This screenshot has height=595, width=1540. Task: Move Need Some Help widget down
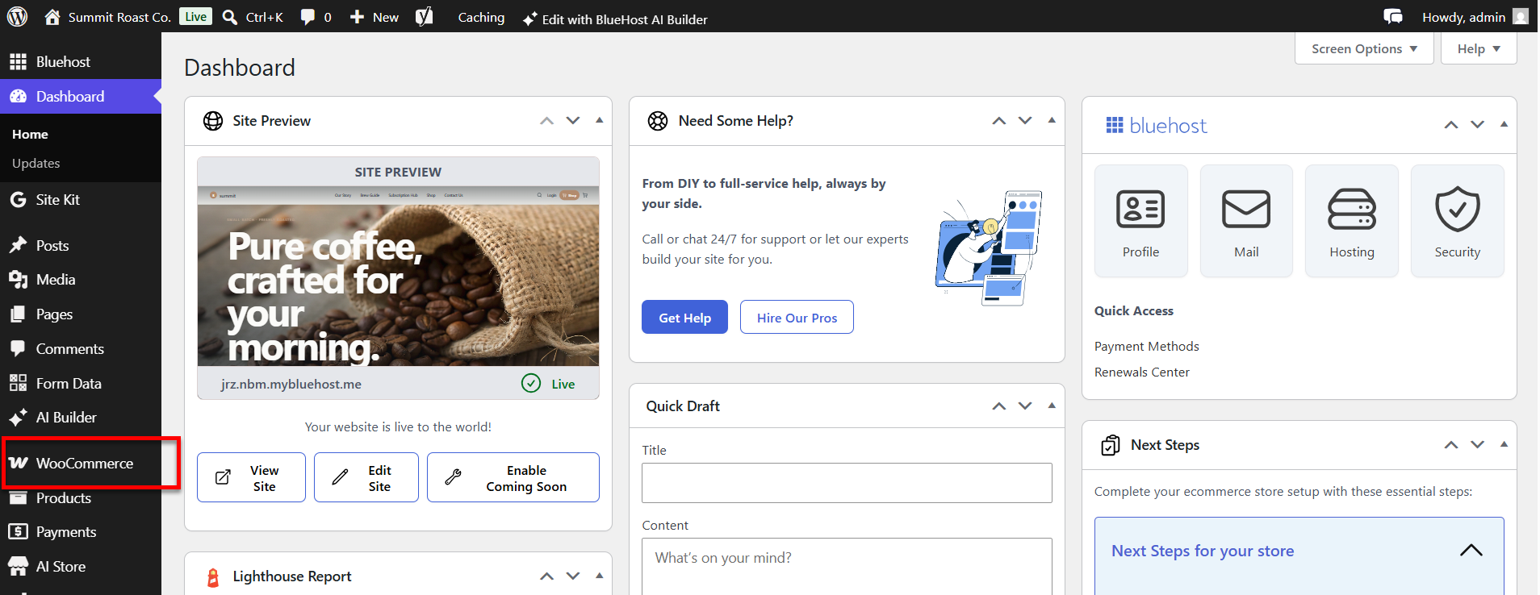[x=1025, y=121]
